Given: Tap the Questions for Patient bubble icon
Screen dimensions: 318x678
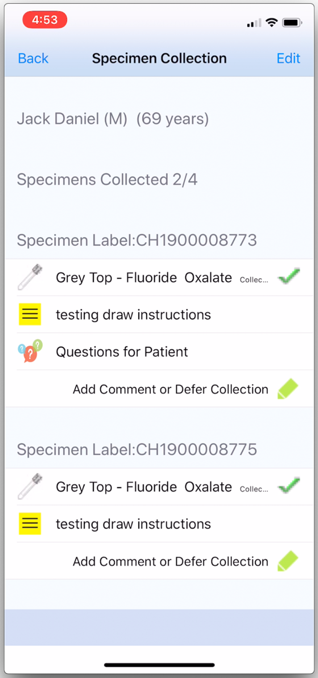Looking at the screenshot, I should click(x=30, y=352).
